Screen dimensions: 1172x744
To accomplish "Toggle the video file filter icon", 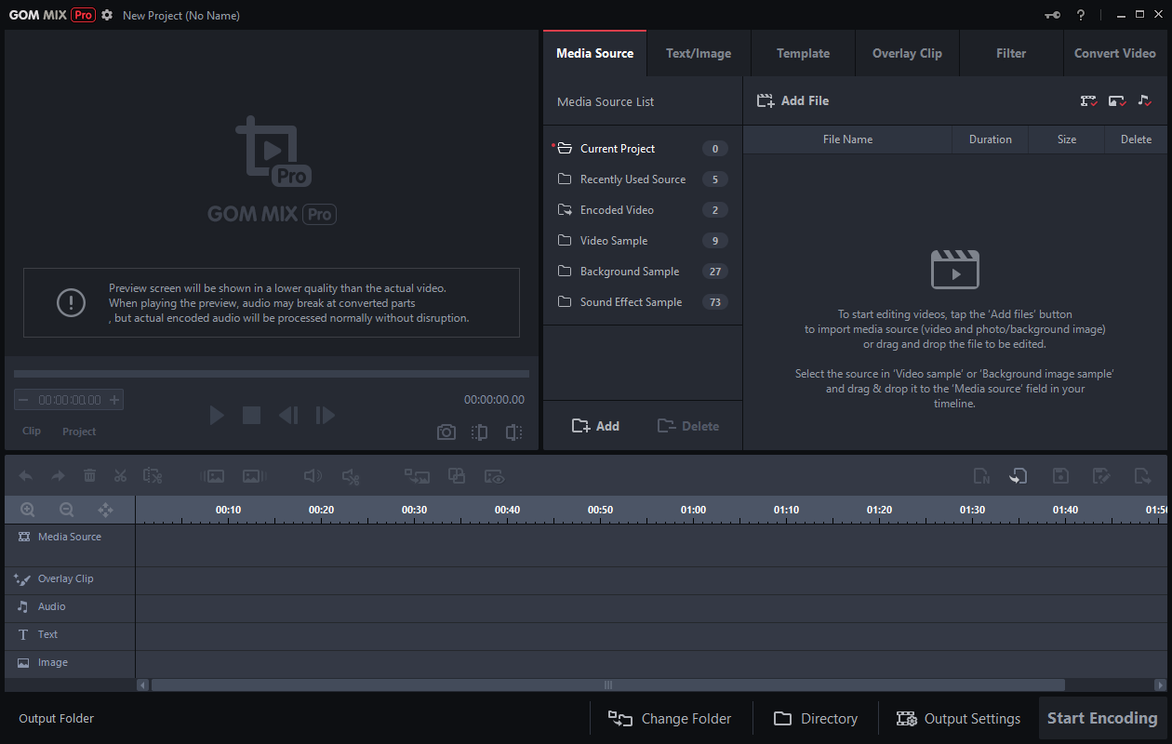I will [1088, 100].
